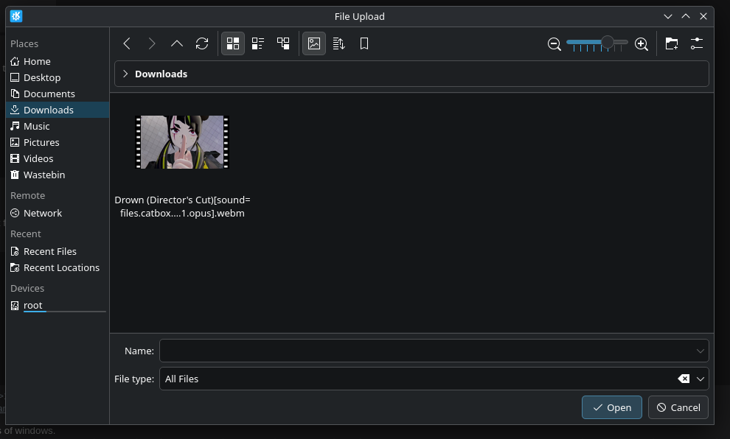Switch to Compact view mode
The height and width of the screenshot is (439, 730).
point(258,44)
